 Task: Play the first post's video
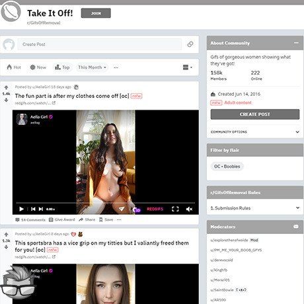(21, 209)
